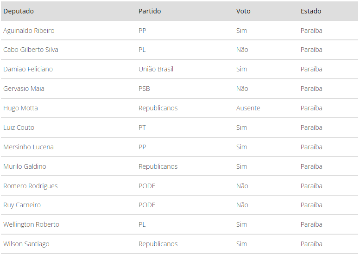
Task: Select Romero Rodrigues's Não vote cell
Action: (242, 186)
